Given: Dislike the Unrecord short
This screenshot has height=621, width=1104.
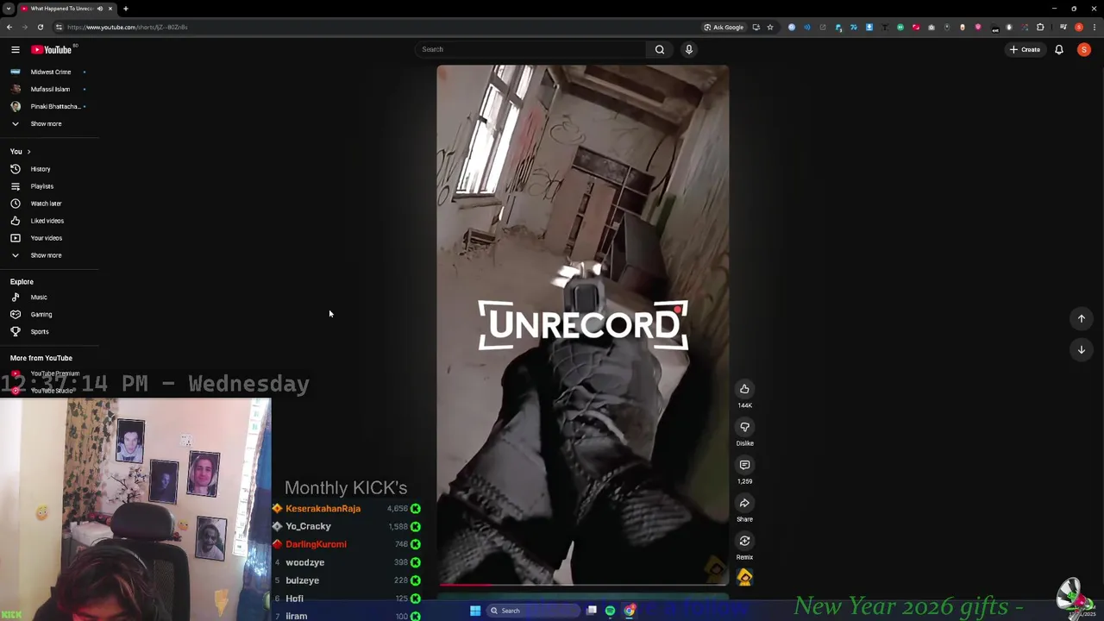Looking at the screenshot, I should 744,427.
